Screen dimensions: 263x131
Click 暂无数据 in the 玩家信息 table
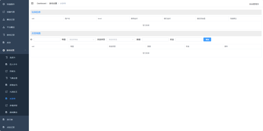[x=146, y=25]
